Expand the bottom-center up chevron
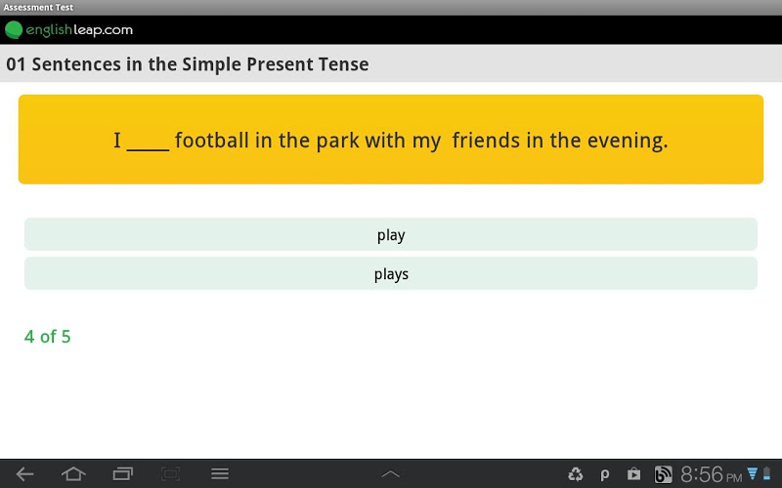 pyautogui.click(x=391, y=474)
